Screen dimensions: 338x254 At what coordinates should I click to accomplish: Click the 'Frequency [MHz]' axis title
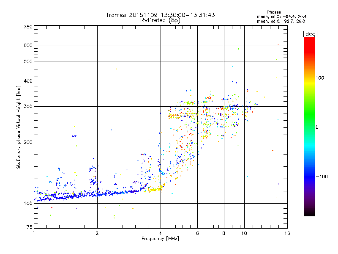(160, 239)
